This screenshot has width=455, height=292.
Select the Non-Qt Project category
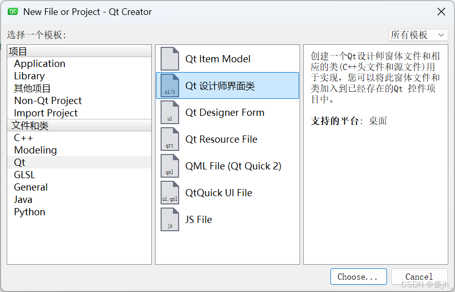click(x=79, y=101)
